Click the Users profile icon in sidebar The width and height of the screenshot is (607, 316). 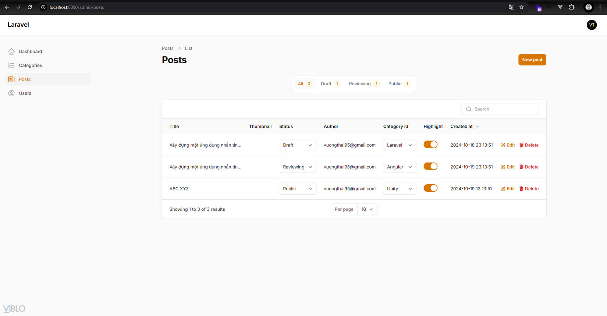11,93
